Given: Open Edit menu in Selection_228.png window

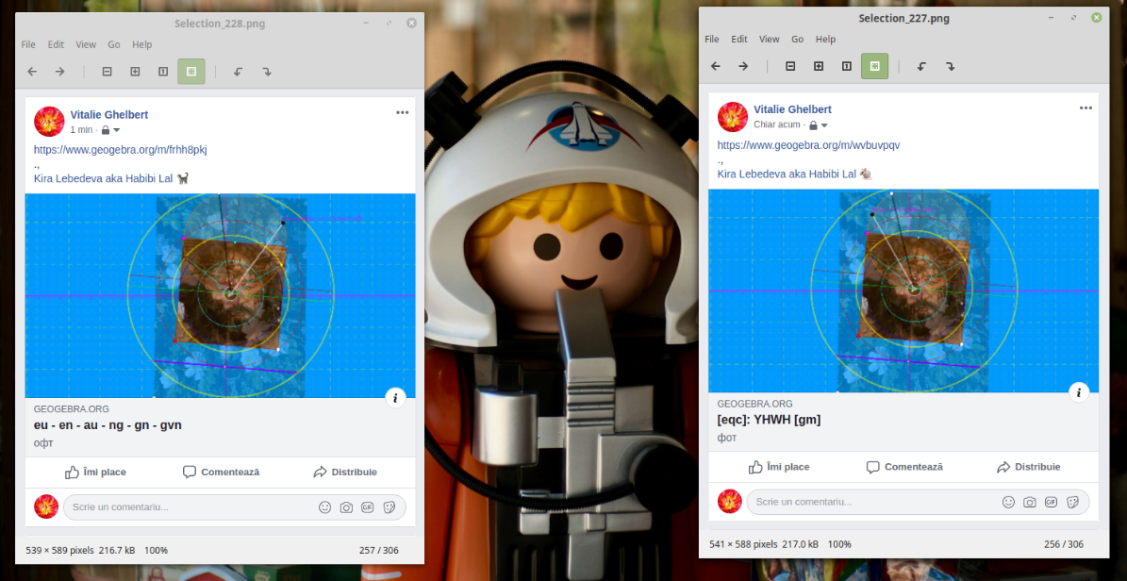Looking at the screenshot, I should [56, 44].
